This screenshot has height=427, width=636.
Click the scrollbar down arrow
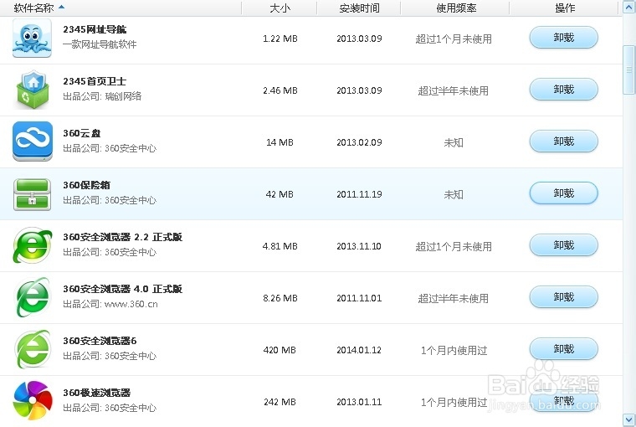click(x=629, y=419)
